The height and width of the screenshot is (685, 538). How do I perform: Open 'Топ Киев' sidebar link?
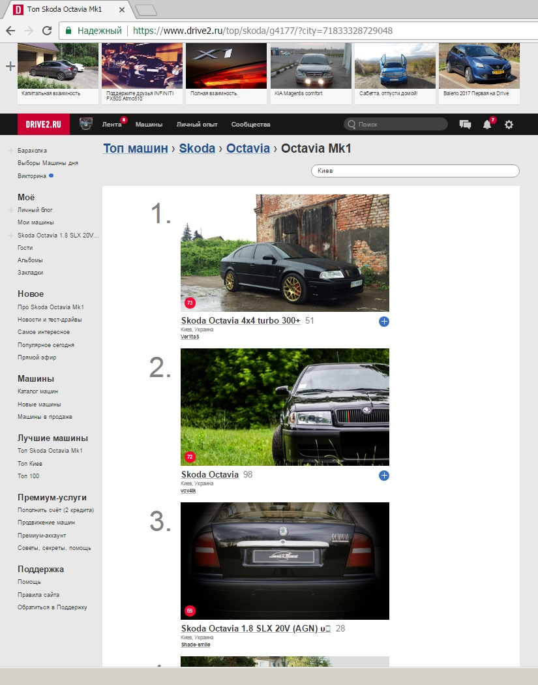coord(30,463)
